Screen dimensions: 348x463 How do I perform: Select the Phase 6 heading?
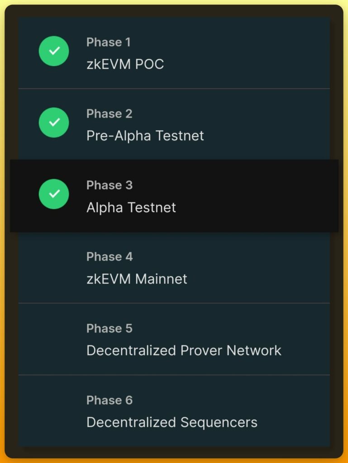click(110, 400)
